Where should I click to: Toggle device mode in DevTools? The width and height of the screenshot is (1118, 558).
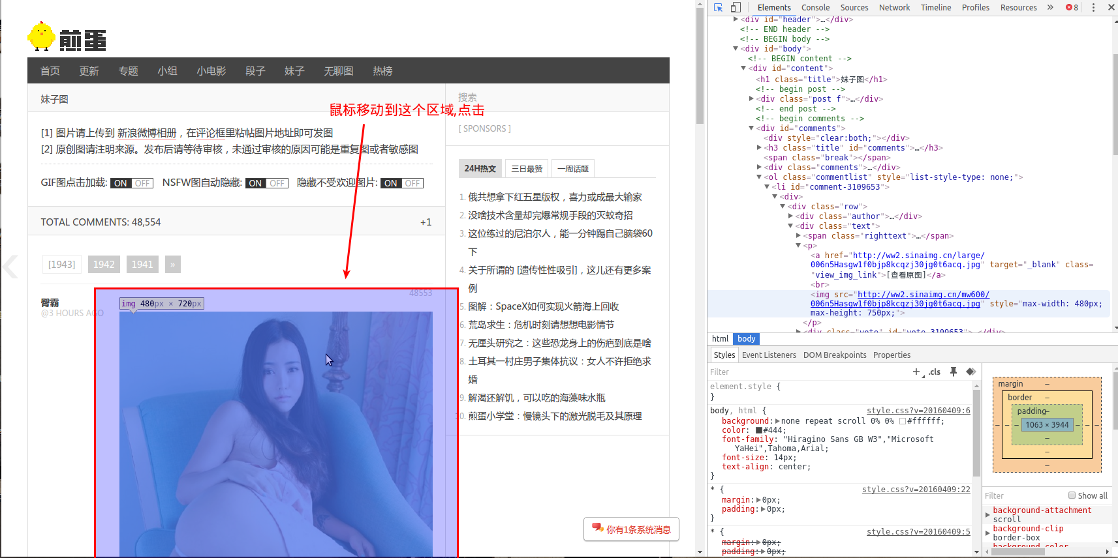(736, 8)
